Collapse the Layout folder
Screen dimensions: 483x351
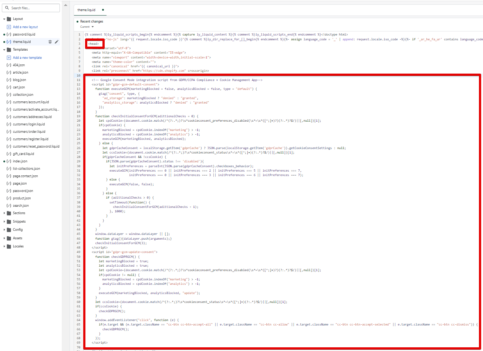click(x=4, y=19)
